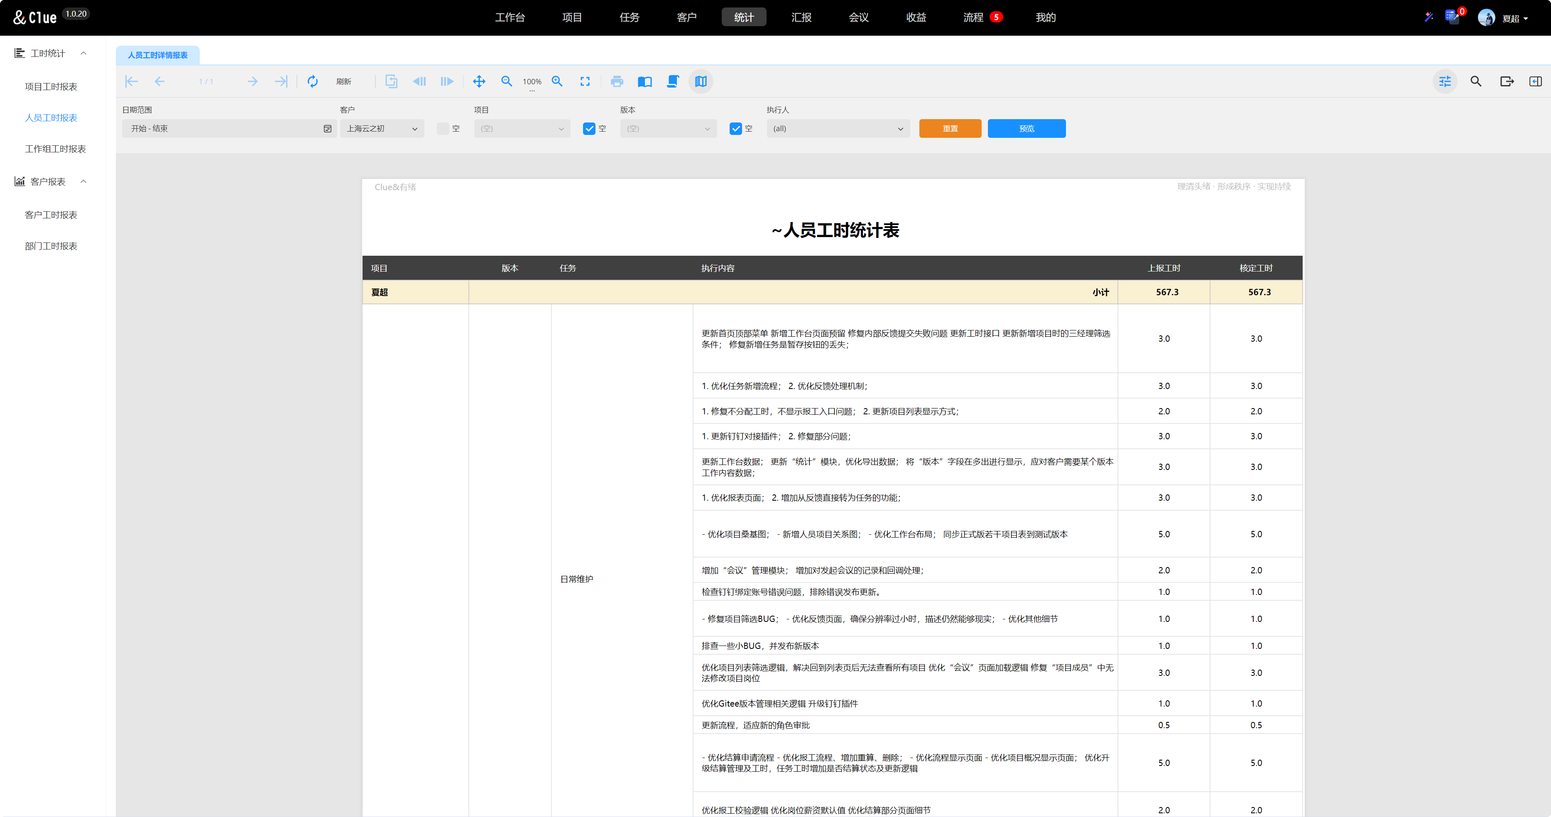Click the export icon near the top right
Image resolution: width=1551 pixels, height=817 pixels.
(x=1507, y=81)
